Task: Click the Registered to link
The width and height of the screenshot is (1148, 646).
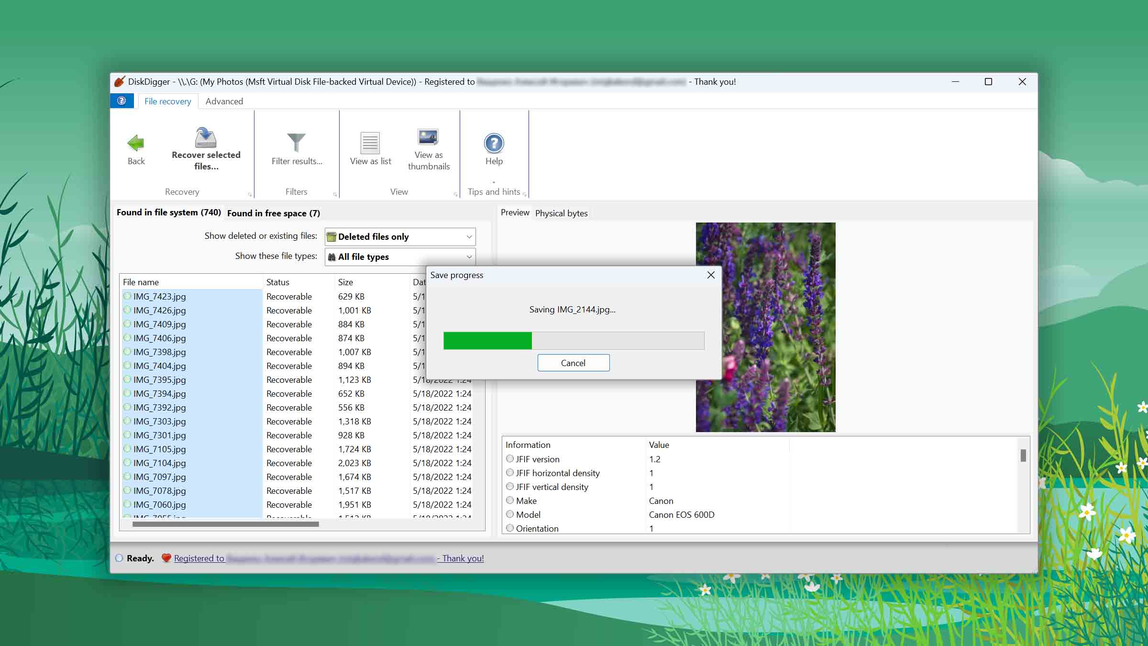Action: click(199, 557)
